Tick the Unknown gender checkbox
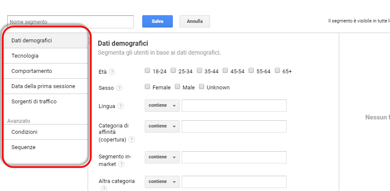Viewport: 390px width, 191px height. pyautogui.click(x=202, y=87)
